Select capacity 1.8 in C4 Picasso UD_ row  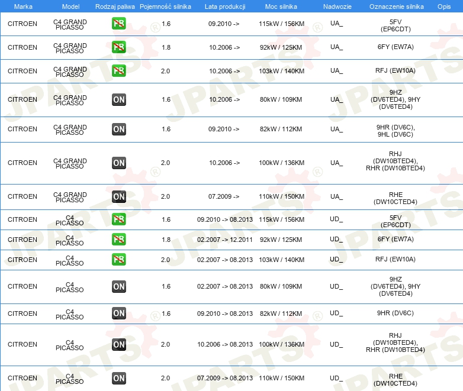(166, 240)
